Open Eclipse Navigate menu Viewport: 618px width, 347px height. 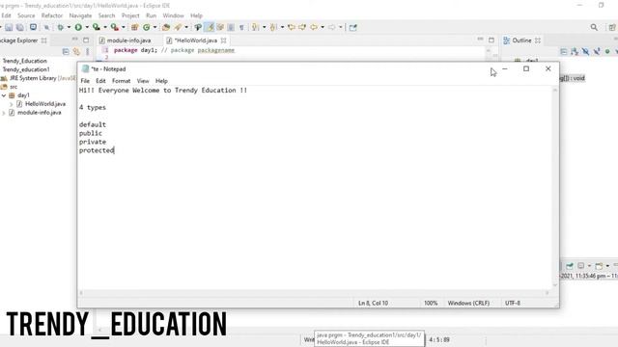(80, 15)
